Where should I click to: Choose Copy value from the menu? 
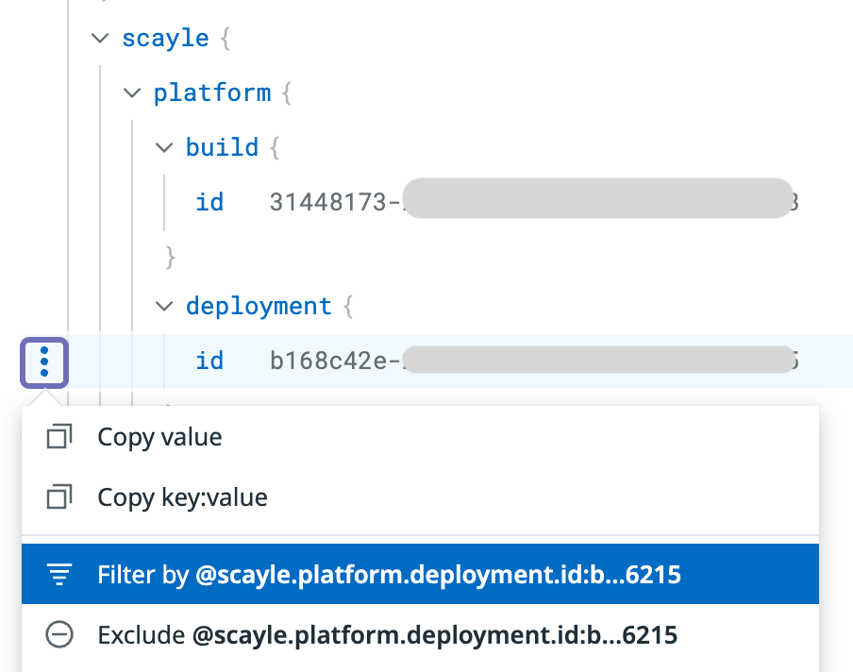159,438
